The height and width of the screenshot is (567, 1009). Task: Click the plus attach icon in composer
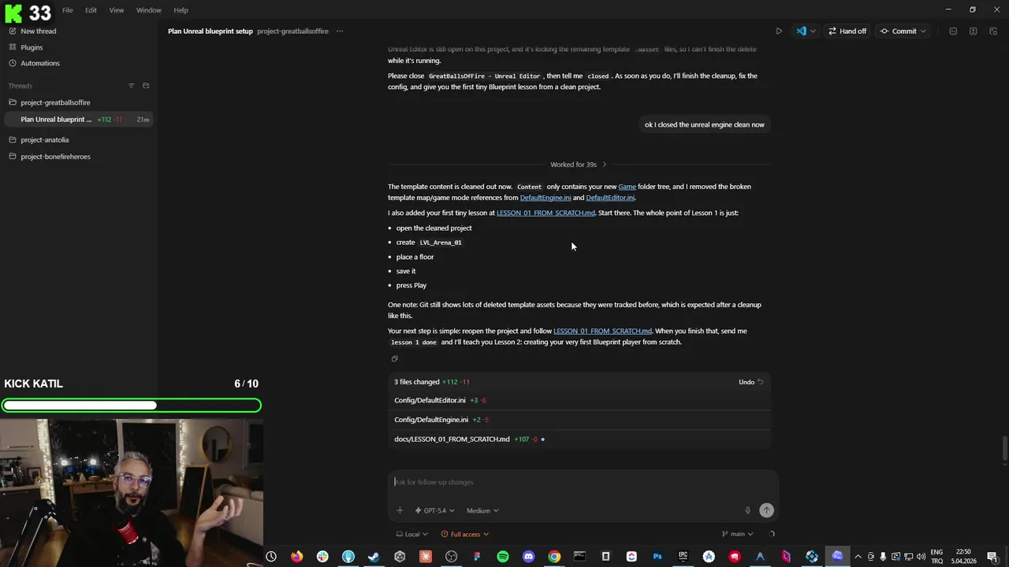(x=400, y=510)
